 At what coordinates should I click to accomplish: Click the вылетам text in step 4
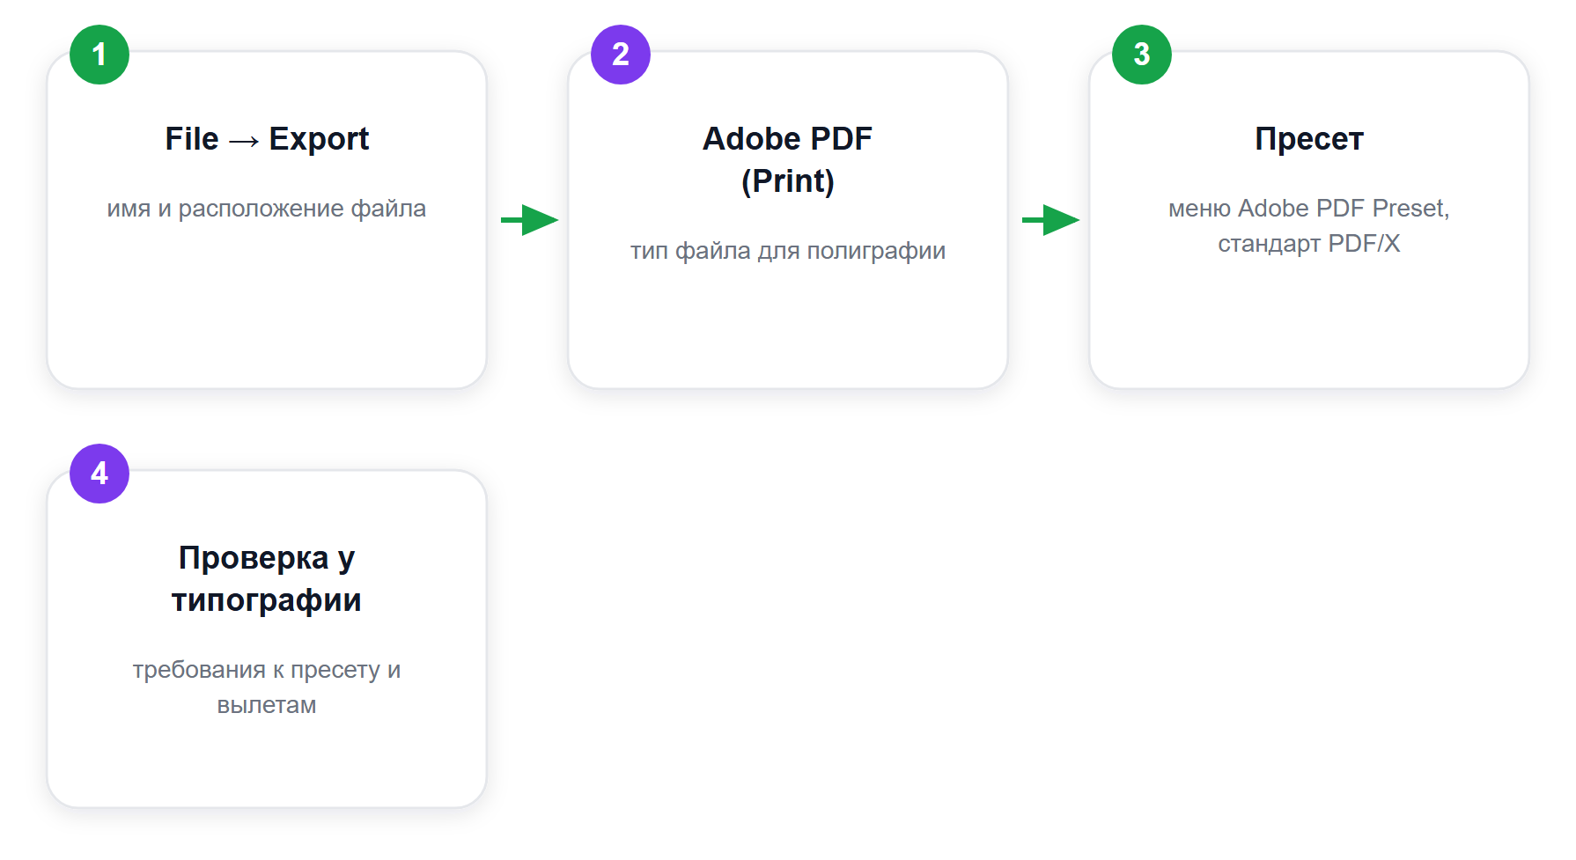point(267,705)
